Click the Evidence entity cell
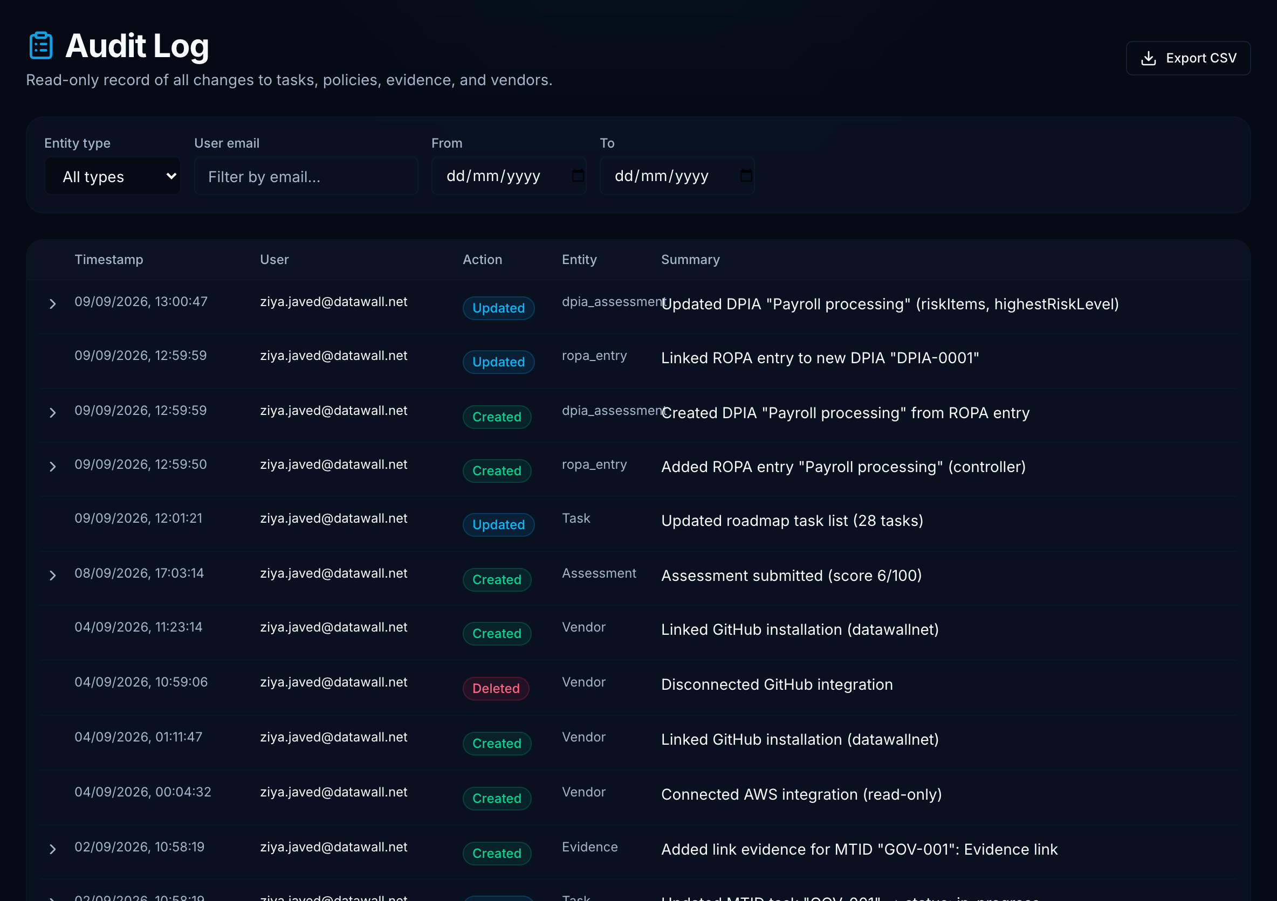This screenshot has height=901, width=1277. click(589, 848)
